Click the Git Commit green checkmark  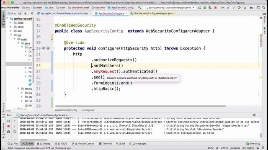coord(234,7)
